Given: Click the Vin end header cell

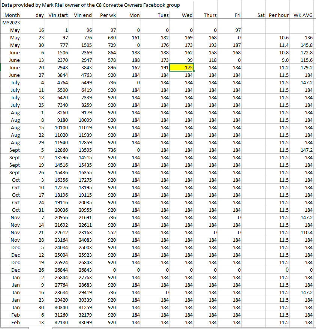Looking at the screenshot, I should pos(83,15).
